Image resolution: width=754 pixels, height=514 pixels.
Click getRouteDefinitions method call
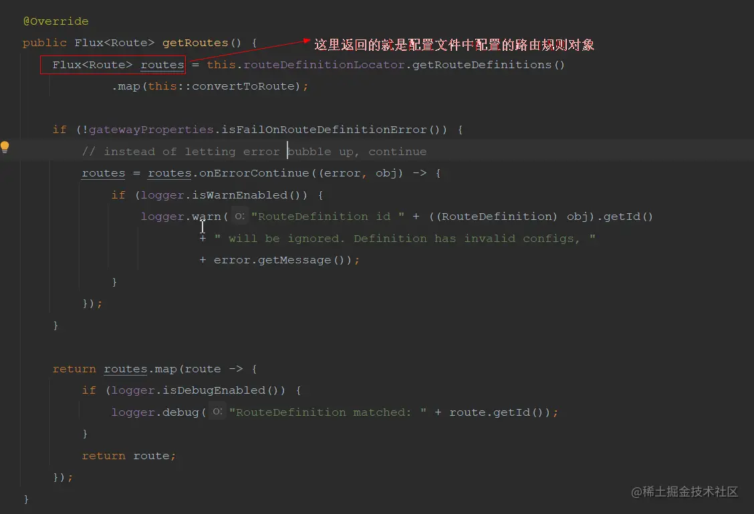pos(482,64)
